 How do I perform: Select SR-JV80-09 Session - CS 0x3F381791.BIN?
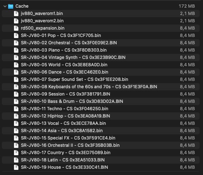(x=65, y=94)
